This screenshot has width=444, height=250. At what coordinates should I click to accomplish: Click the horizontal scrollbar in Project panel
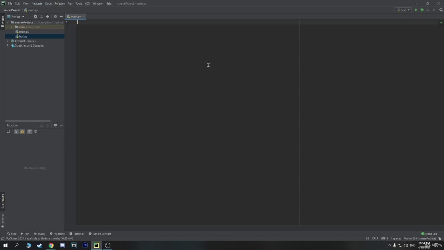pos(28,121)
